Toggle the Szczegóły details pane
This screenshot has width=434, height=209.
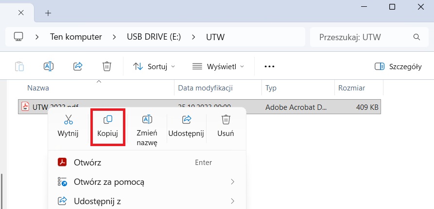(398, 66)
